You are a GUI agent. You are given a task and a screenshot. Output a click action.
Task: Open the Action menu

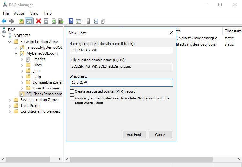click(x=19, y=13)
